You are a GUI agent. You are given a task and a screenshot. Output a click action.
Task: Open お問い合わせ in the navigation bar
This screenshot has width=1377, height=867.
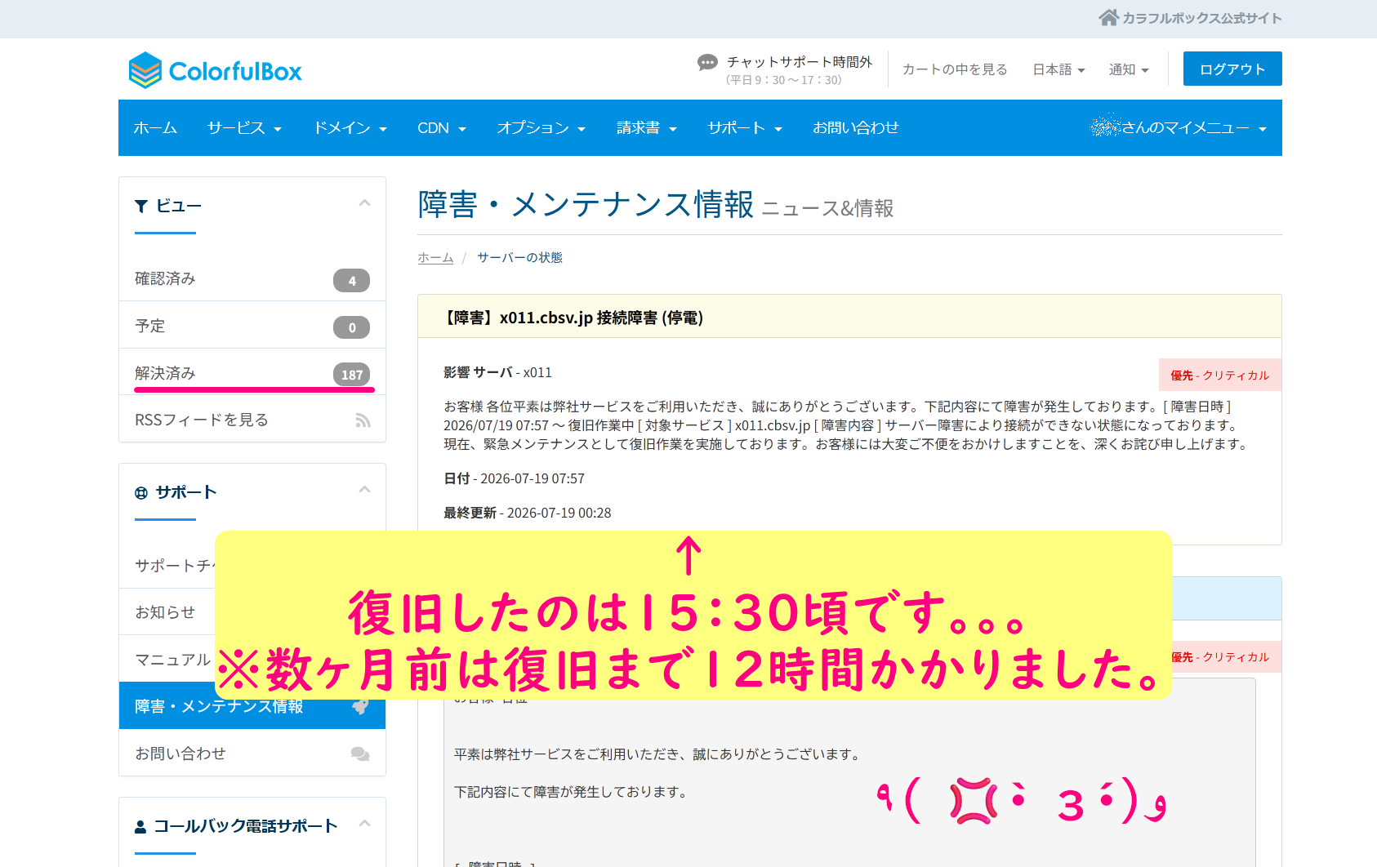pyautogui.click(x=856, y=128)
